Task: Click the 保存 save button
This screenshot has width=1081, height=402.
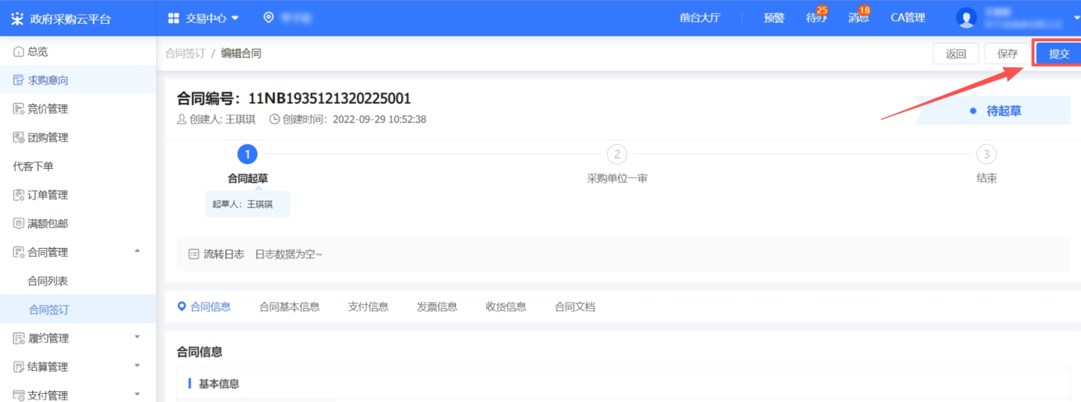Action: coord(1007,53)
